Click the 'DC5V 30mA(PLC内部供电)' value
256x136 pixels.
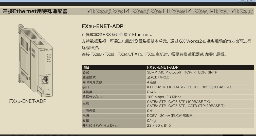170,116
